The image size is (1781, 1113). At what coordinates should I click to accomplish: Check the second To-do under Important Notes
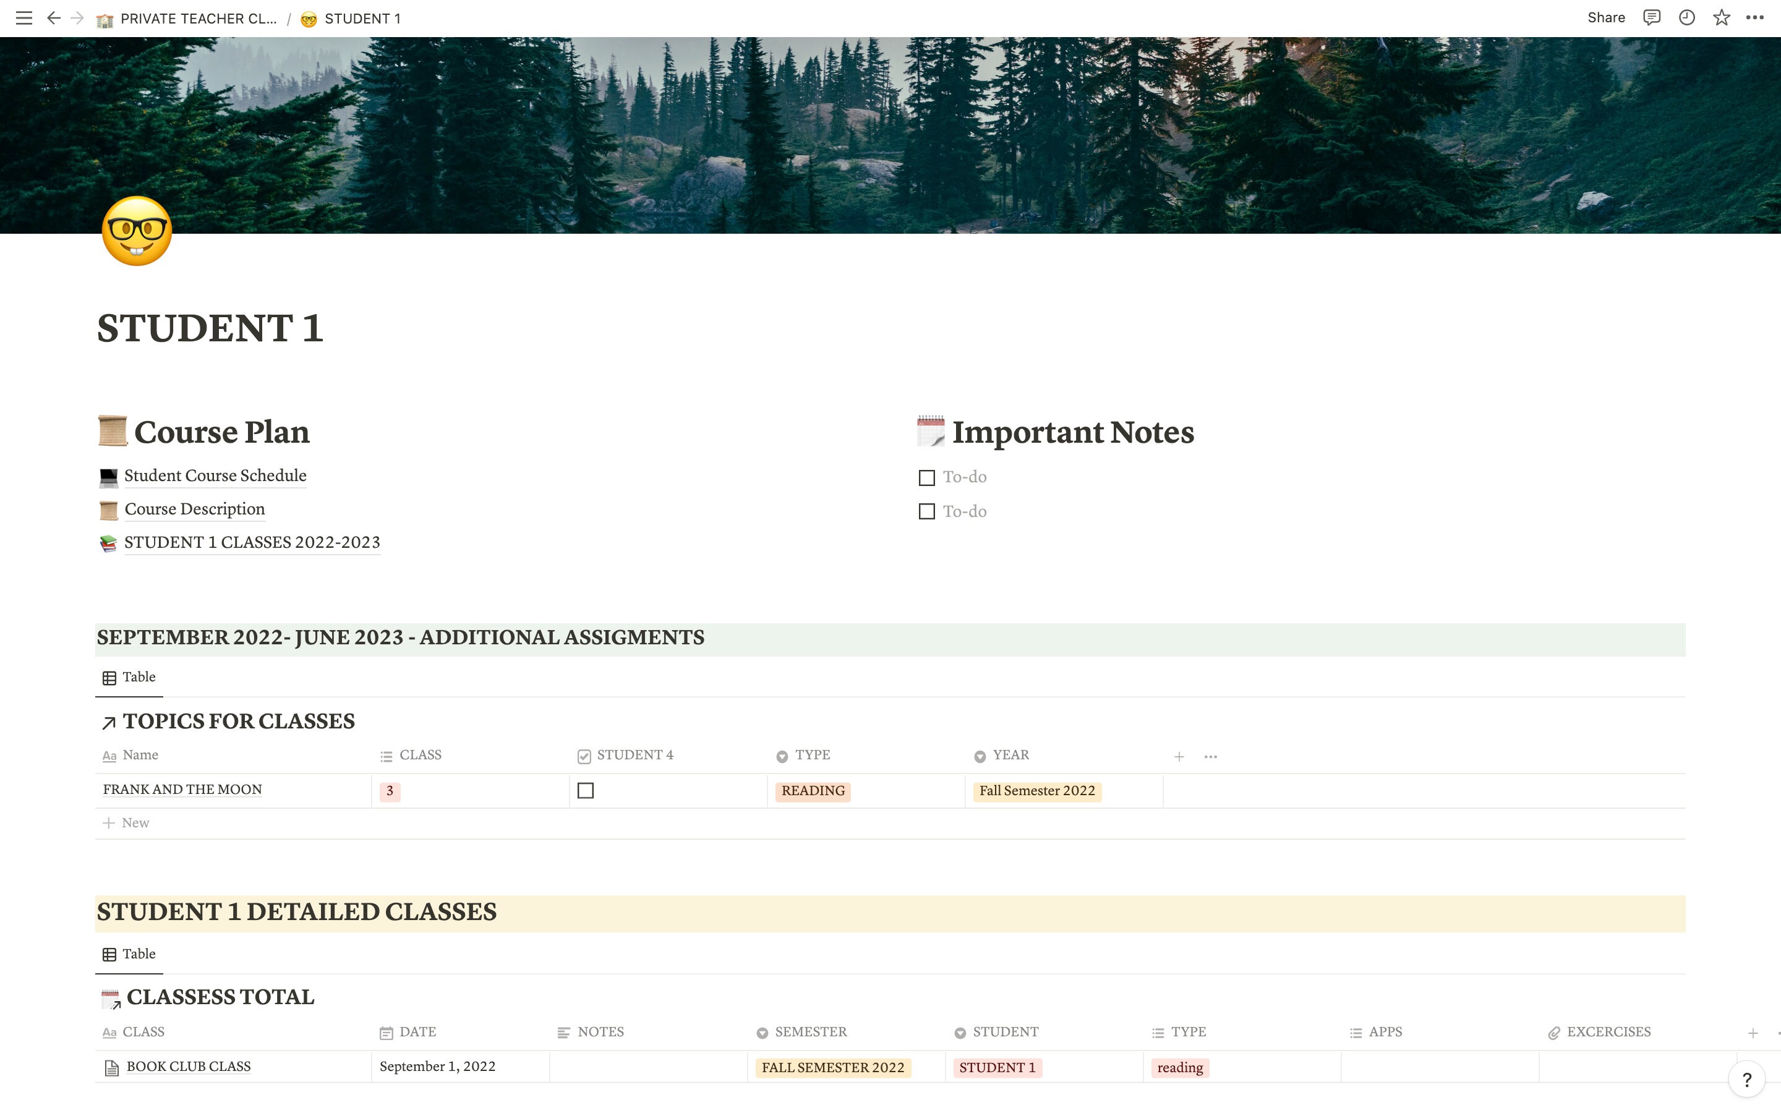(x=926, y=511)
